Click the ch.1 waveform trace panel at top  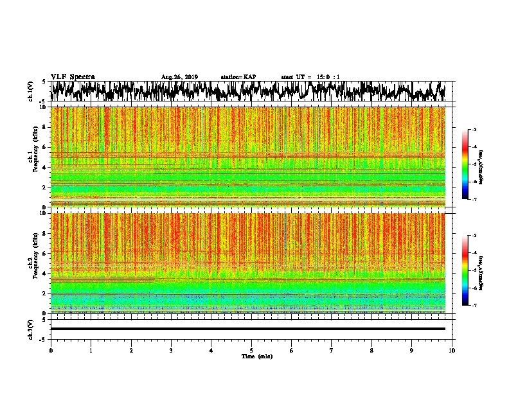pyautogui.click(x=251, y=91)
